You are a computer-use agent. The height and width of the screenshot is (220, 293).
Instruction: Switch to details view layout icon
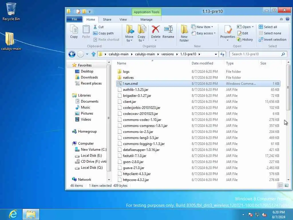[x=280, y=186]
